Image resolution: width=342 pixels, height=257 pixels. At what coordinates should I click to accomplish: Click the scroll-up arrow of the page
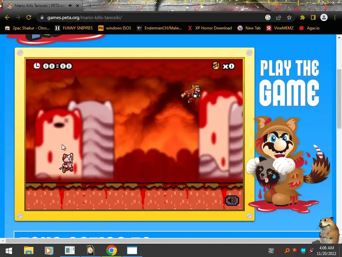click(339, 37)
